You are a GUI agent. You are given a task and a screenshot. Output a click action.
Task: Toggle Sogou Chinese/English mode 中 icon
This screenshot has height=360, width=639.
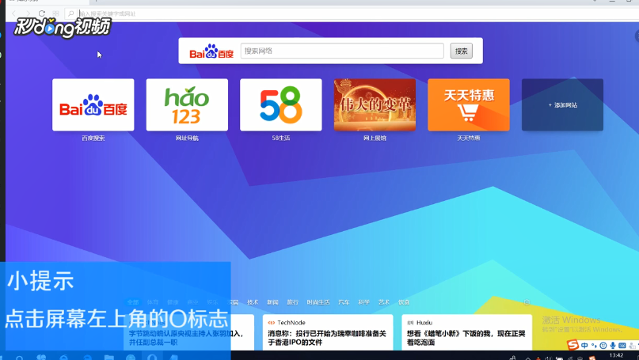pyautogui.click(x=584, y=345)
